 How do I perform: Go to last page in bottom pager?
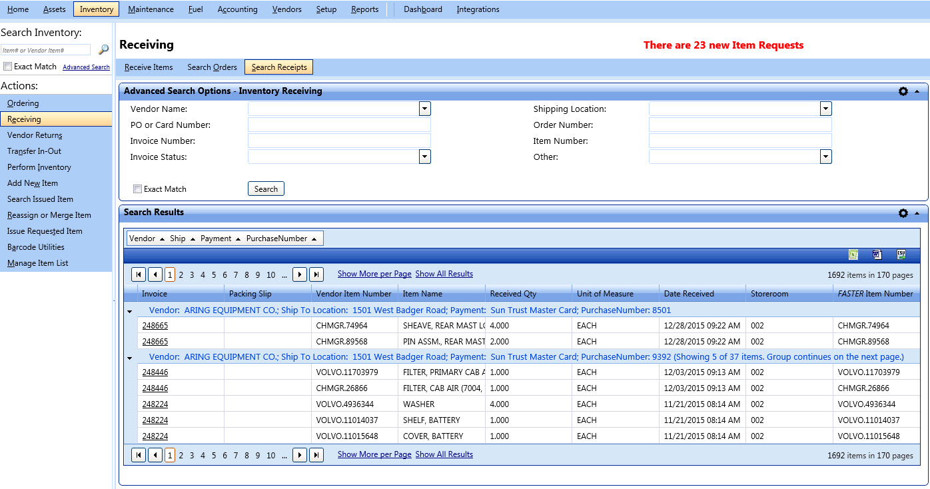coord(316,455)
